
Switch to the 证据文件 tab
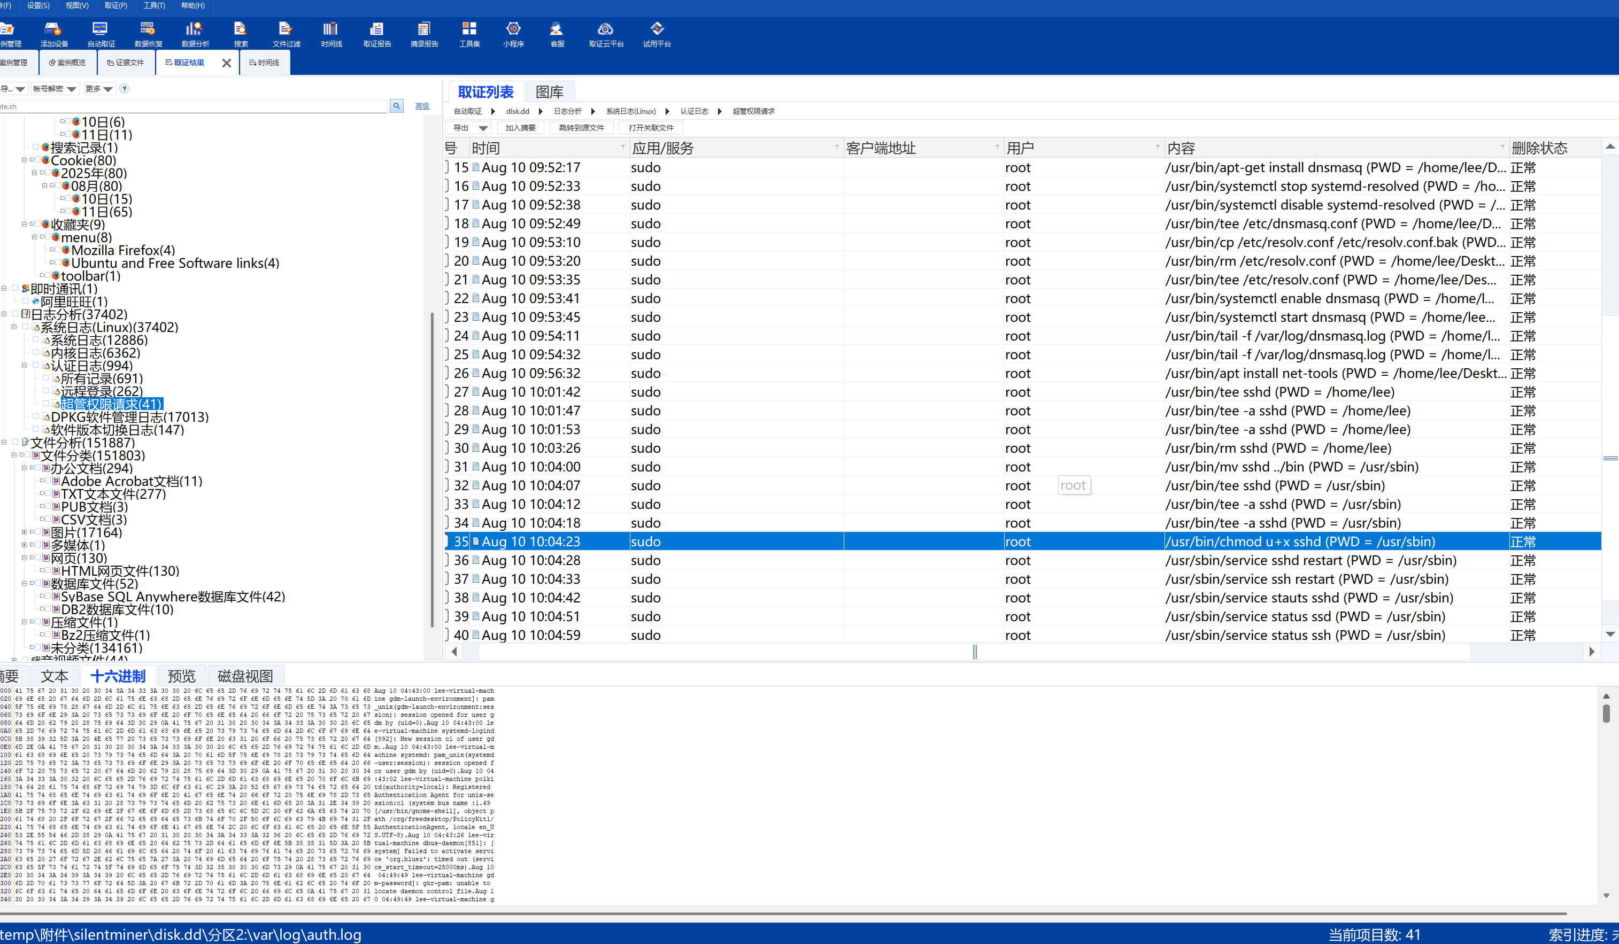(126, 63)
